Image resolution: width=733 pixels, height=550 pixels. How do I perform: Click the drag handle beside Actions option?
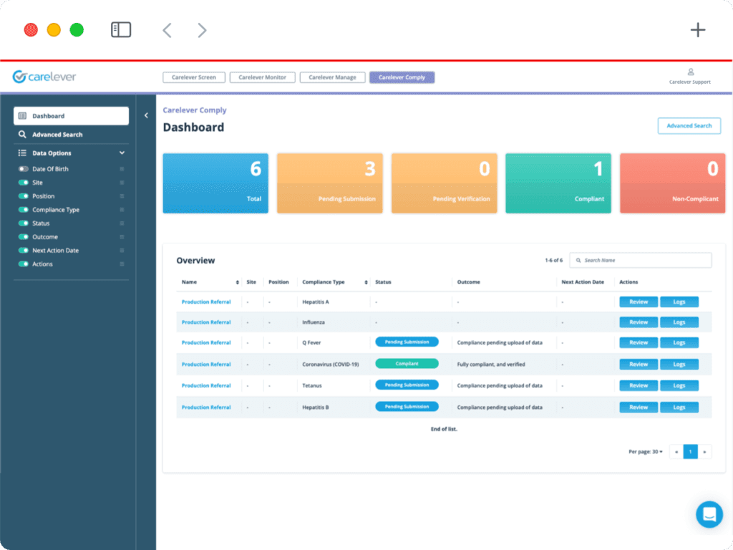[122, 264]
